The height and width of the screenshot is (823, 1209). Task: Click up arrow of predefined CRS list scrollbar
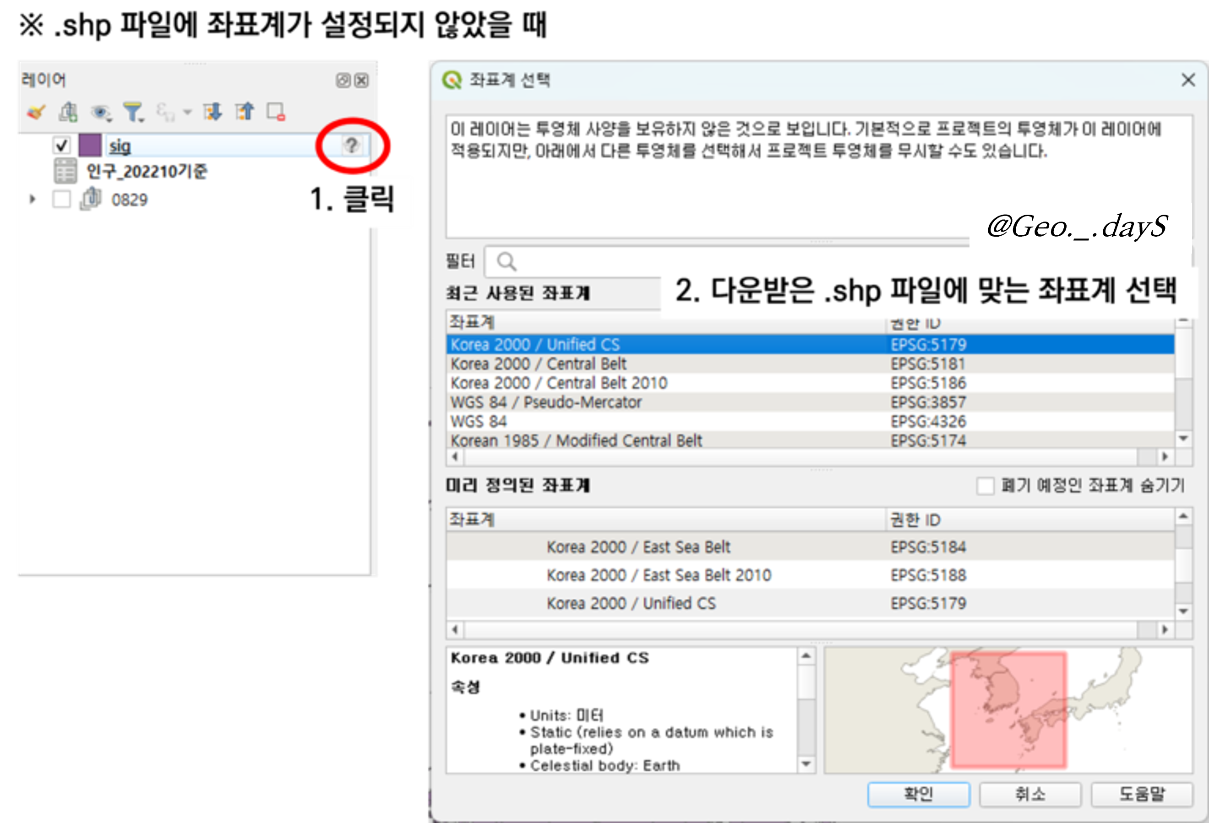coord(1183,516)
